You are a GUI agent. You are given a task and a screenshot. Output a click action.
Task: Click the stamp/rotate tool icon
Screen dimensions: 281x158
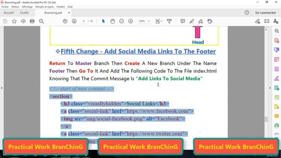[x=210, y=21]
